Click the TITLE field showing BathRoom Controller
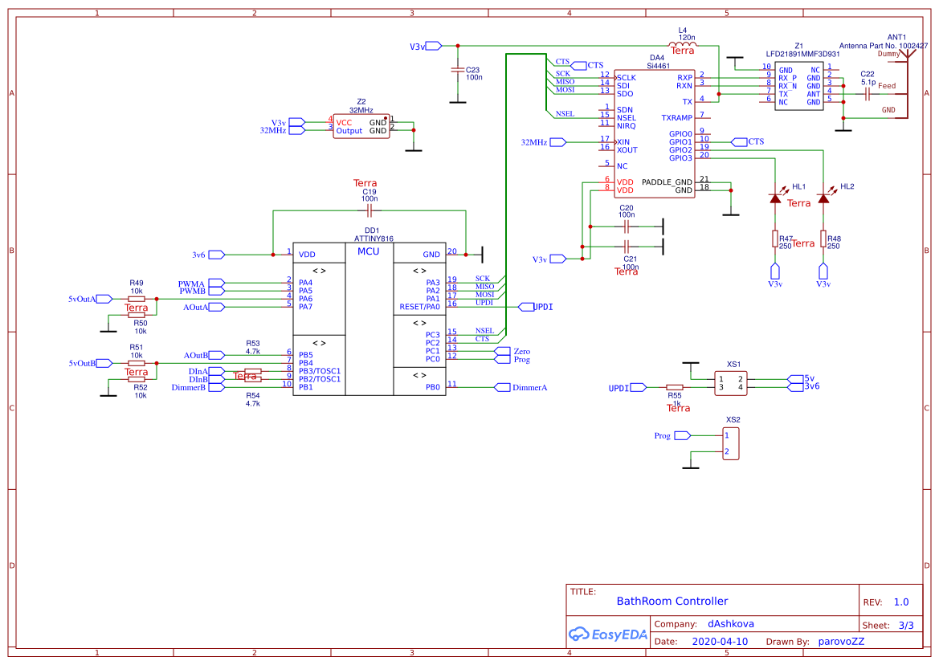This screenshot has width=939, height=665. click(x=675, y=601)
